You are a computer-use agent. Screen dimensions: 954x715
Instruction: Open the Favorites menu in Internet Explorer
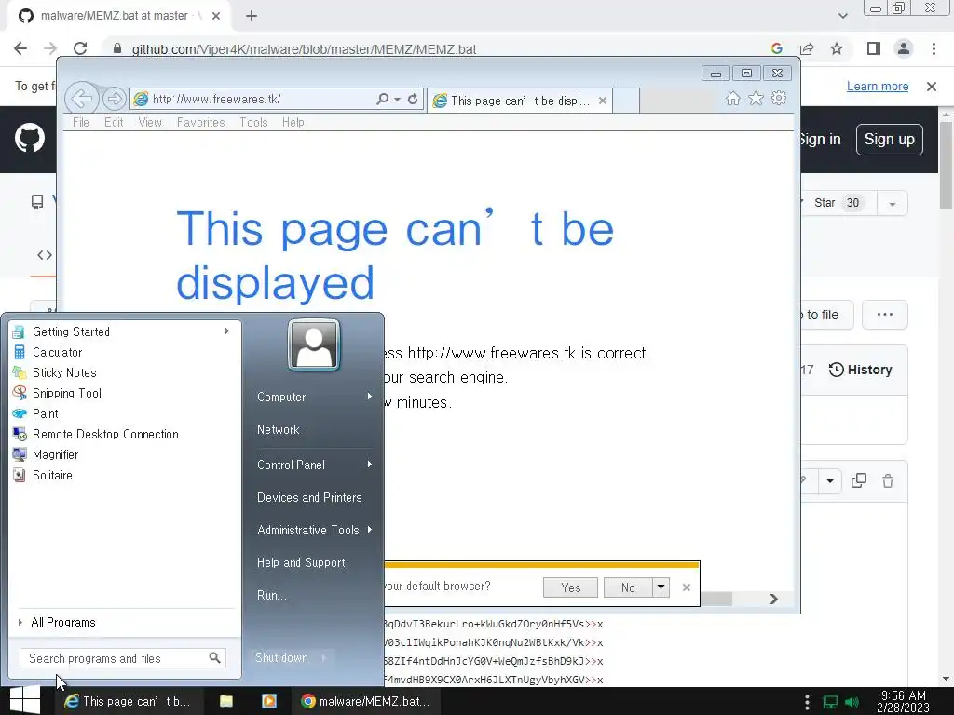pos(201,122)
